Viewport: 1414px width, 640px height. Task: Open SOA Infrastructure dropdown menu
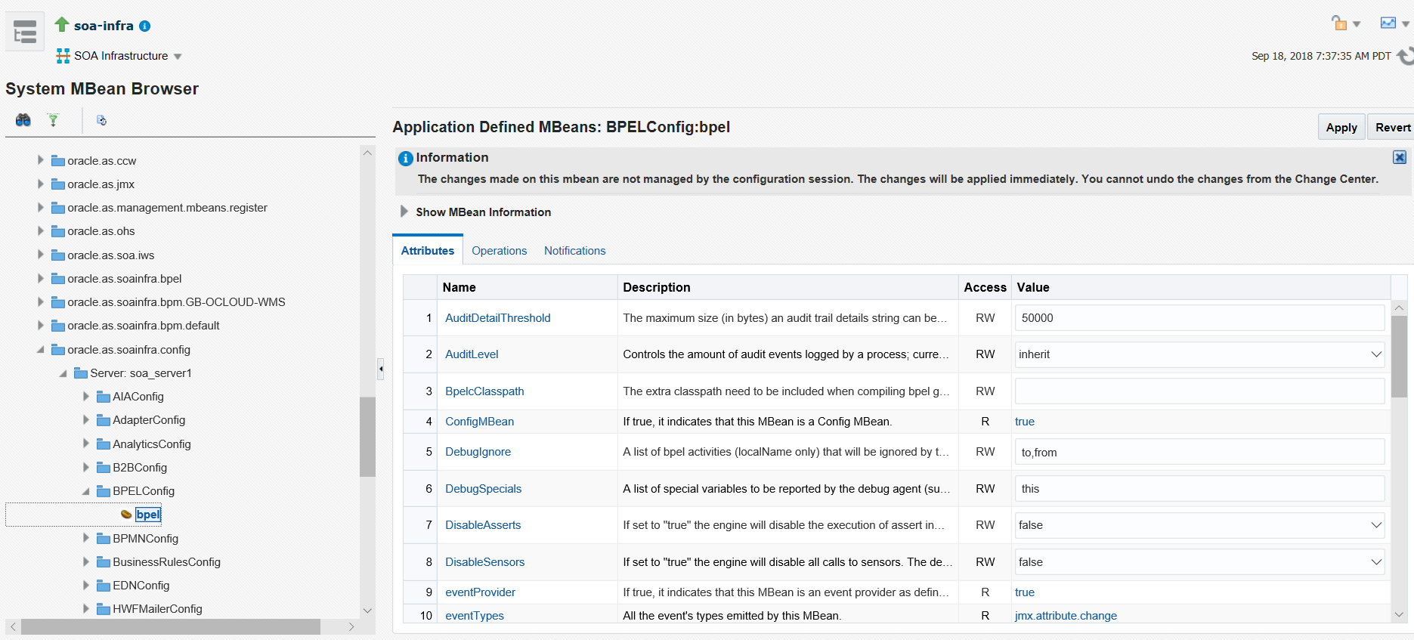click(x=178, y=57)
